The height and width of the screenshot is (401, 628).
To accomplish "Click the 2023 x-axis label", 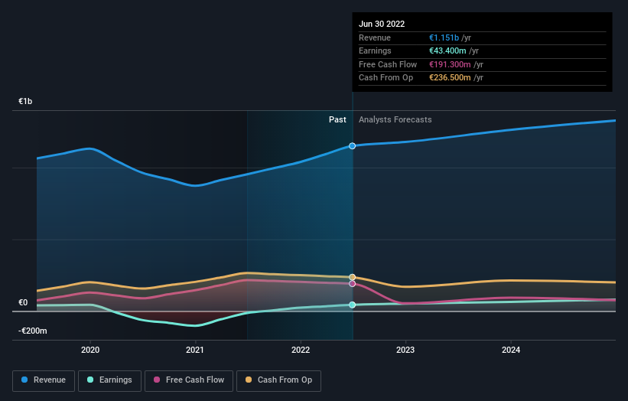I will click(x=405, y=350).
